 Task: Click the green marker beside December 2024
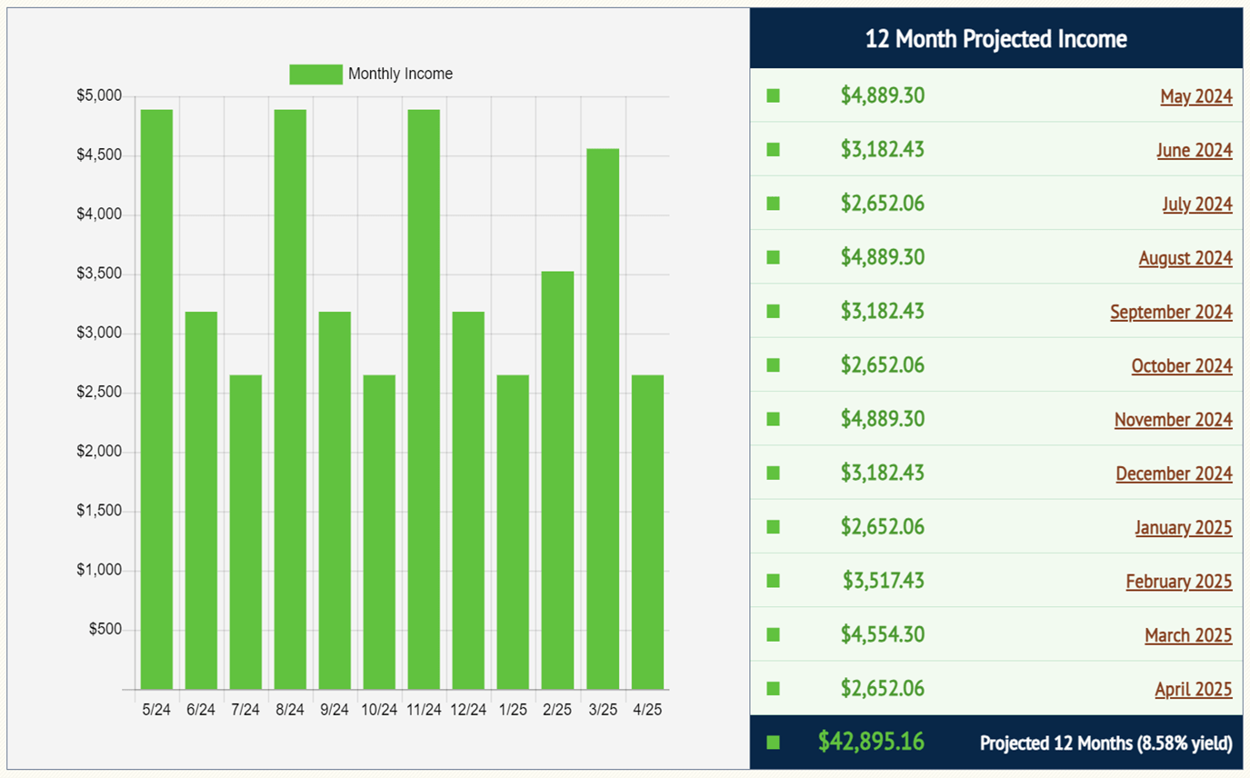click(774, 473)
